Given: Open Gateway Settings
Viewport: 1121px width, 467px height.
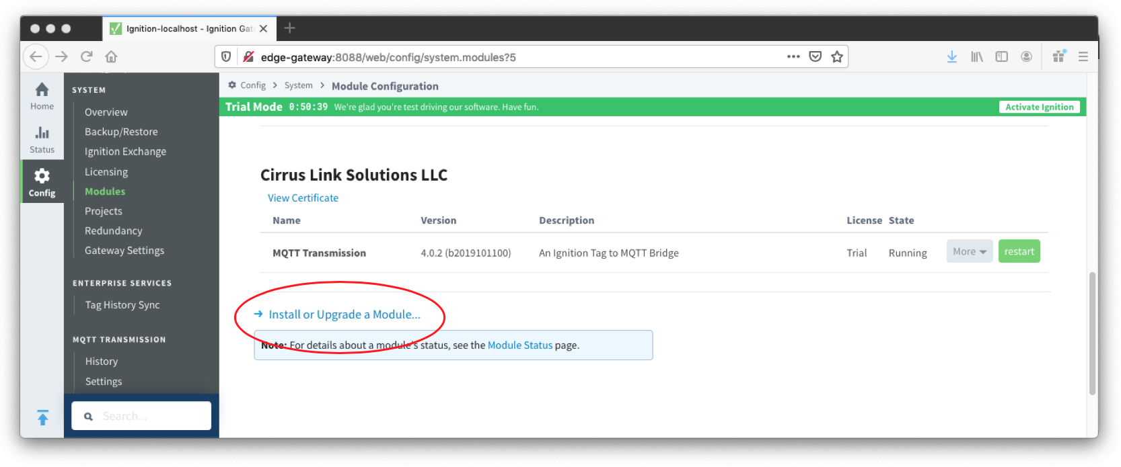Looking at the screenshot, I should click(x=124, y=251).
